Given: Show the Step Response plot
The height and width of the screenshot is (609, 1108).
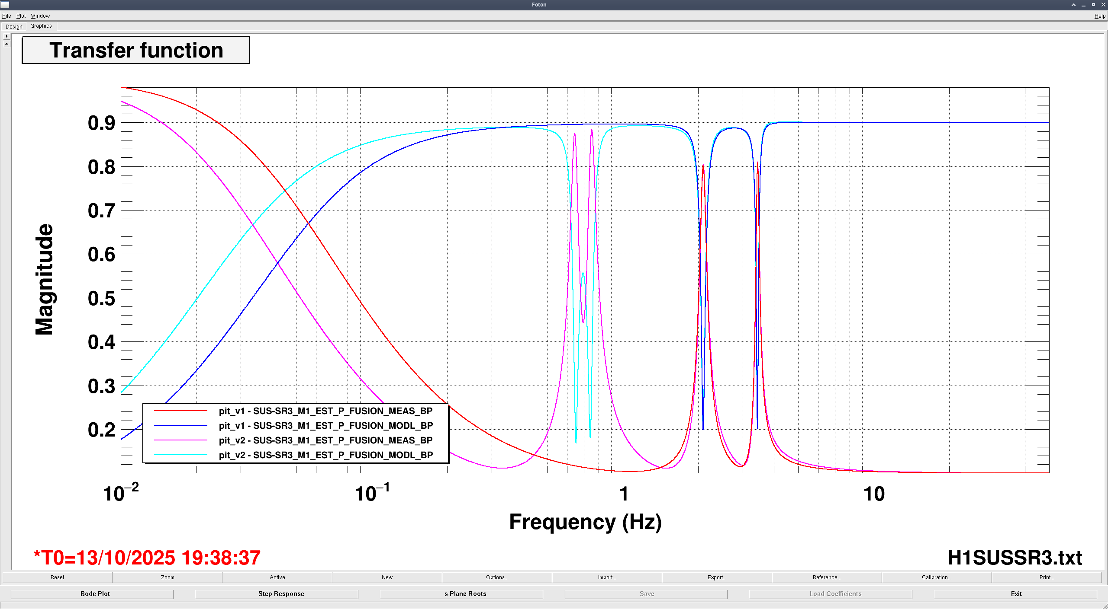Looking at the screenshot, I should (x=281, y=594).
